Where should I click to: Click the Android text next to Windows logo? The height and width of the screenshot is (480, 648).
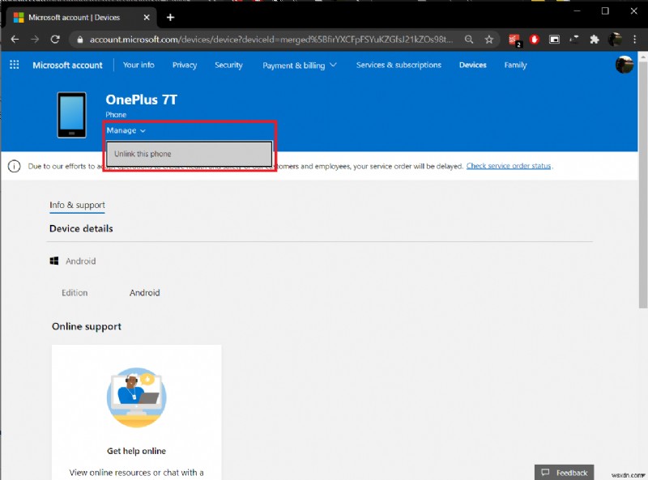point(80,261)
